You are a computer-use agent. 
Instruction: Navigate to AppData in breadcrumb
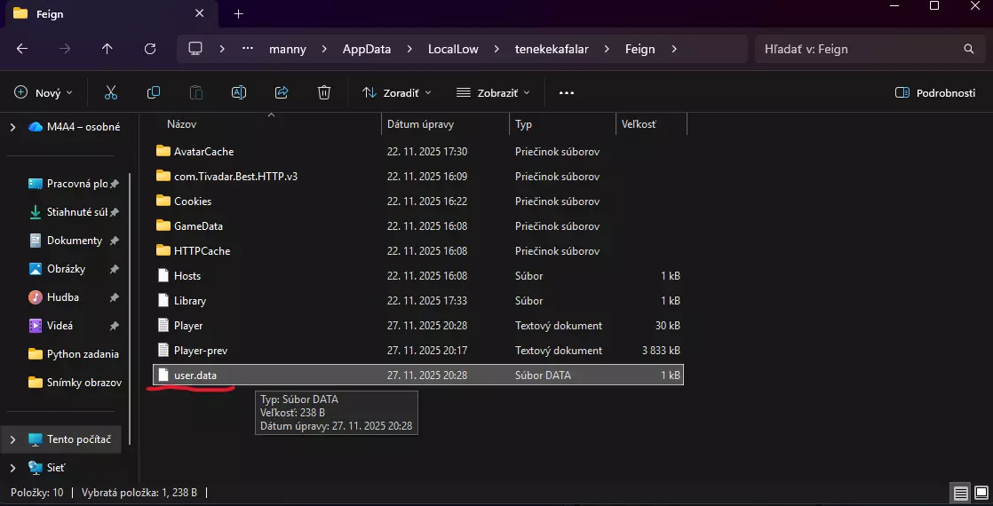pyautogui.click(x=367, y=49)
